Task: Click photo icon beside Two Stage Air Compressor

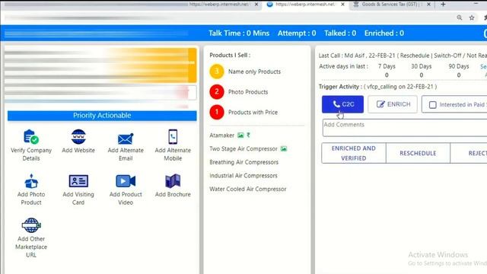Action: (x=284, y=149)
